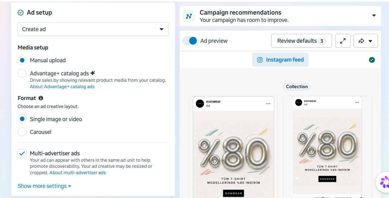
Task: Click the Review defaults button
Action: coord(301,41)
